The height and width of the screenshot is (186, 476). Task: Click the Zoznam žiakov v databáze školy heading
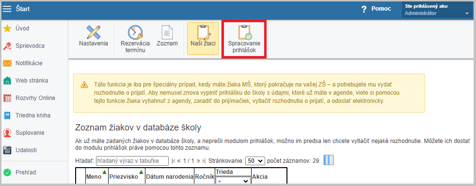(x=138, y=128)
